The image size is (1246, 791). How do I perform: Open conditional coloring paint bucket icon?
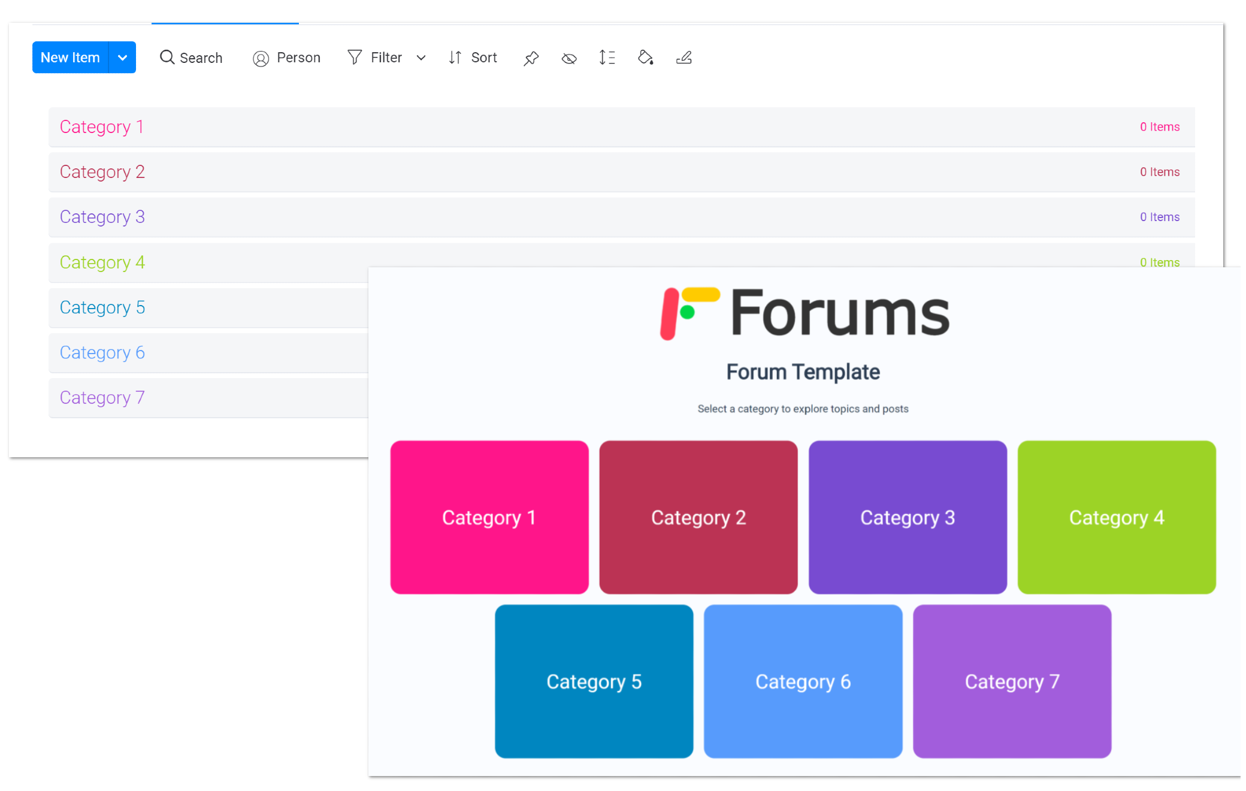coord(645,58)
